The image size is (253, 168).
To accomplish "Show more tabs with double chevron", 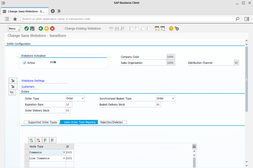I will 59,11.
